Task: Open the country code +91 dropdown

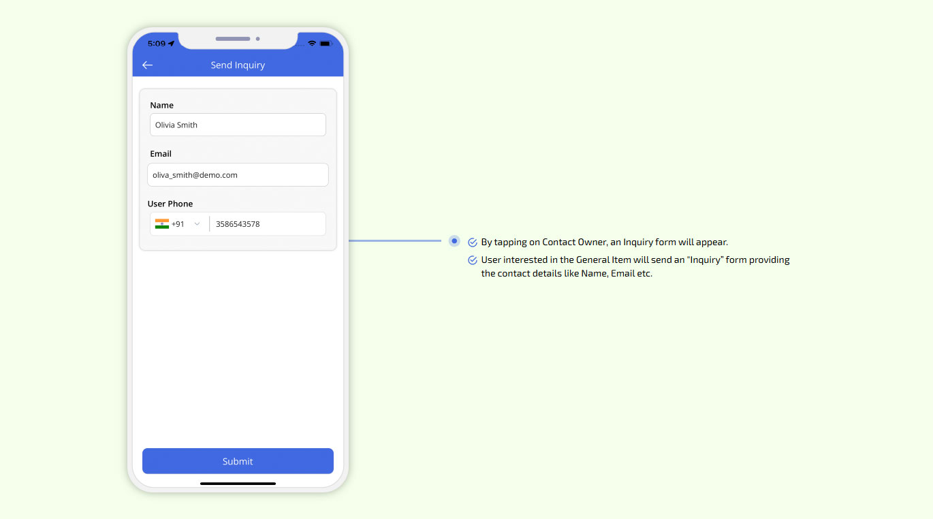Action: (x=178, y=223)
